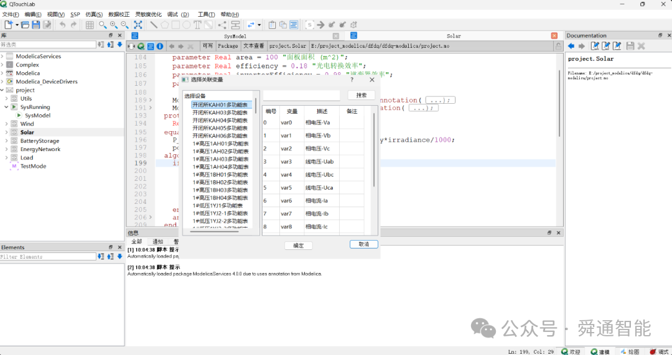Click the fit to view icon
Viewport: 672px width, 355px height.
coord(138,25)
